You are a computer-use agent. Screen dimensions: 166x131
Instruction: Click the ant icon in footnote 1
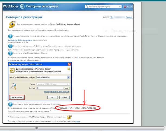coord(69,117)
